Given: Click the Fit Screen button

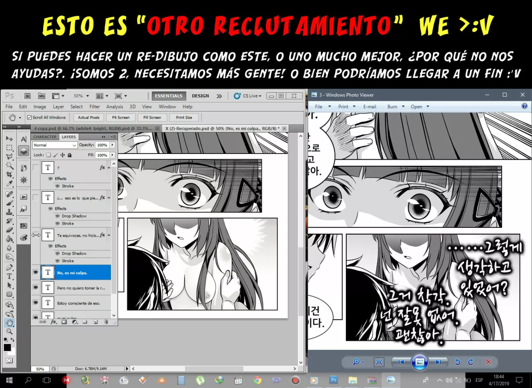Looking at the screenshot, I should (x=121, y=117).
